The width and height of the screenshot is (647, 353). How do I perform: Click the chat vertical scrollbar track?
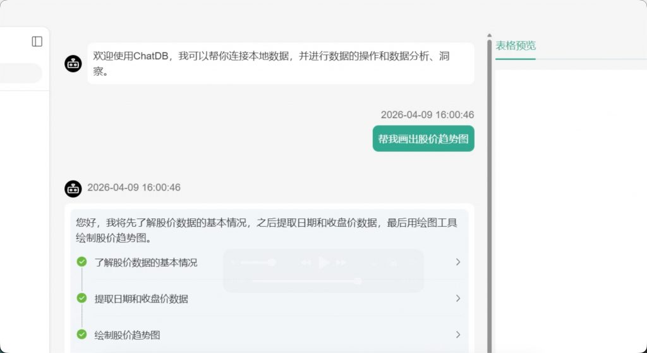pyautogui.click(x=490, y=196)
